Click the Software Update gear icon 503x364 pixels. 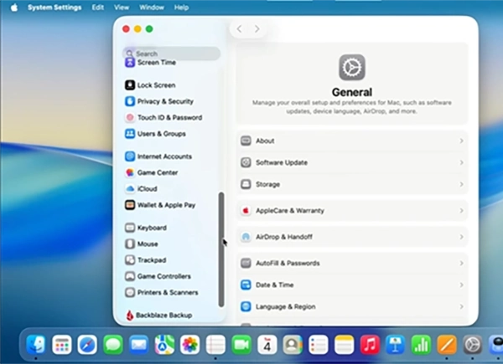pos(246,162)
